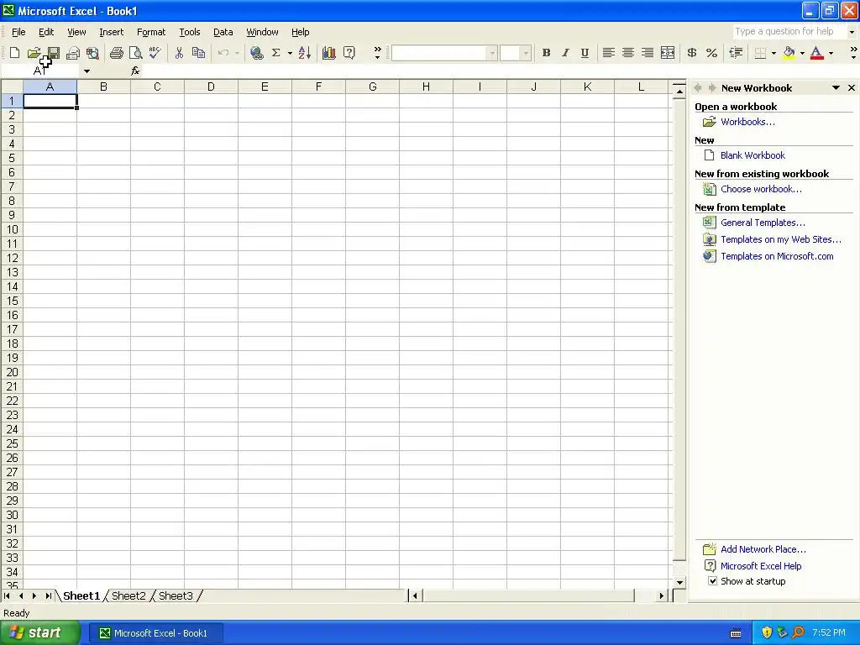Open the Format menu
This screenshot has width=860, height=645.
click(151, 32)
